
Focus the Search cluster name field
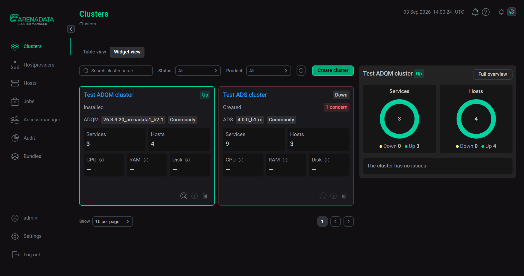pyautogui.click(x=116, y=71)
